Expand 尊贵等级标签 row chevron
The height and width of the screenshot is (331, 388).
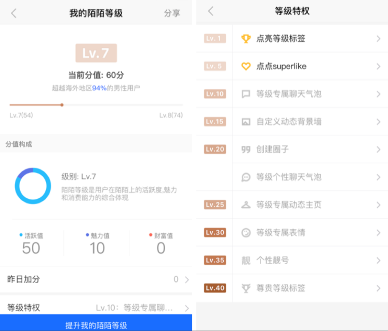coord(378,288)
